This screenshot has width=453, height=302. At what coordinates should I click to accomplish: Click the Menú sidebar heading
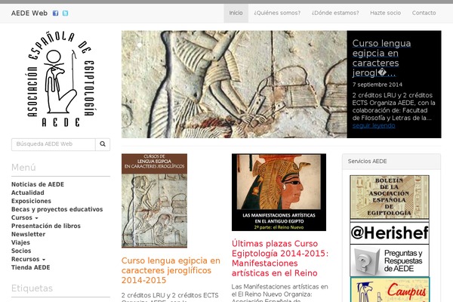(x=23, y=168)
